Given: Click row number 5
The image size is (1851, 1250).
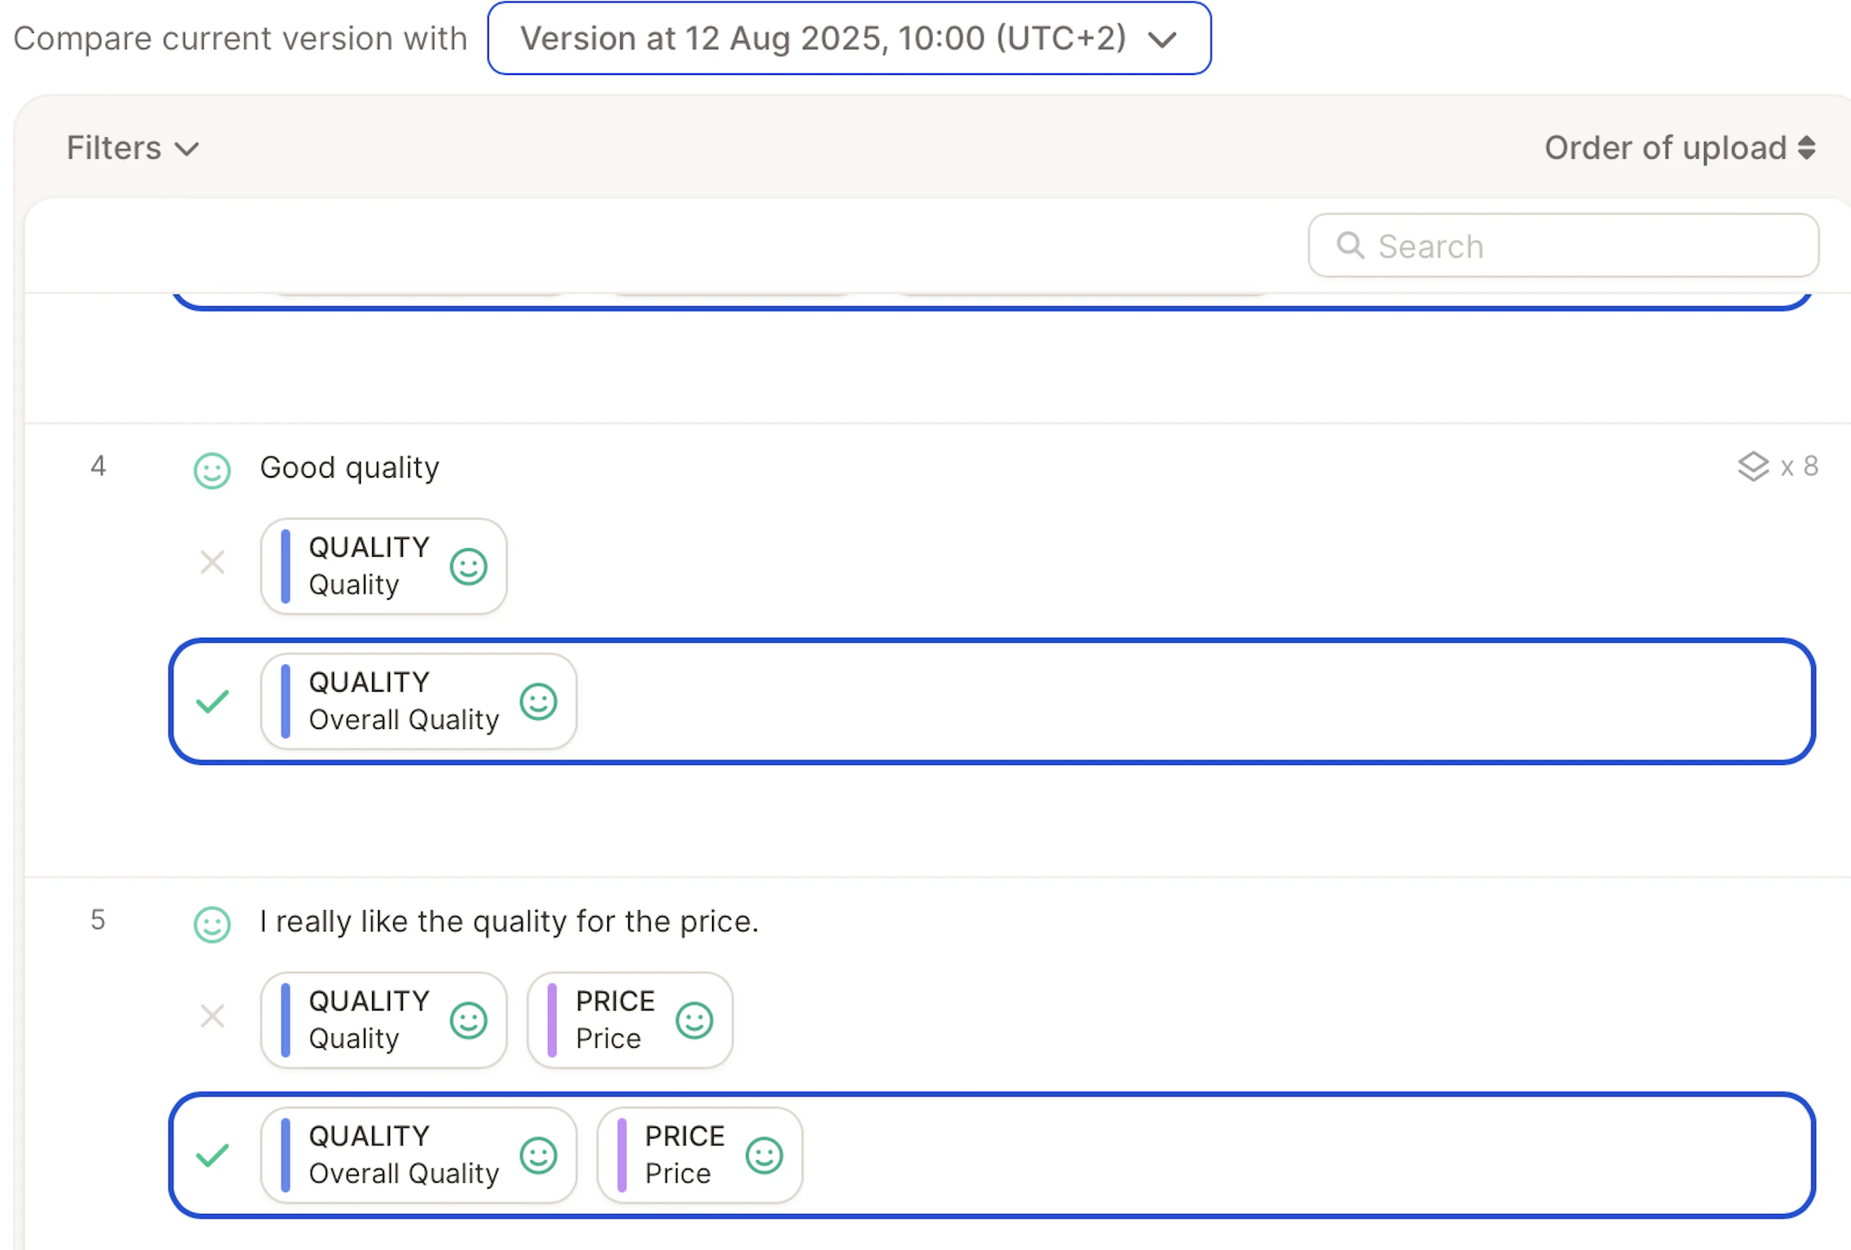Looking at the screenshot, I should coord(98,921).
